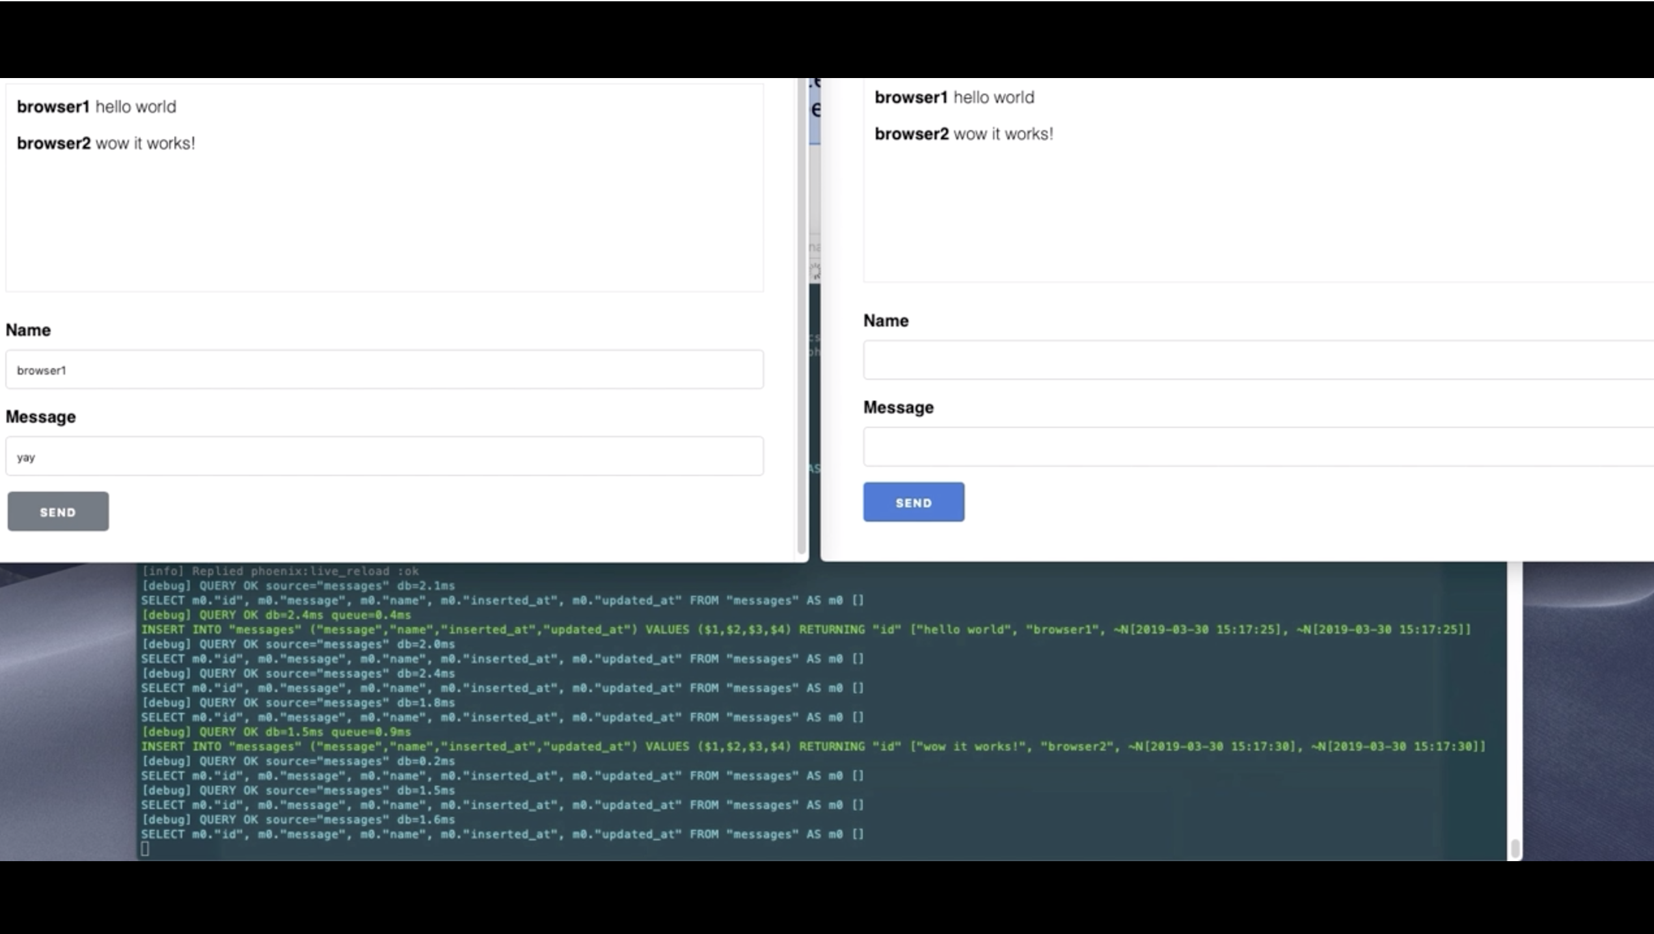
Task: Focus Message field containing yay
Action: 385,456
